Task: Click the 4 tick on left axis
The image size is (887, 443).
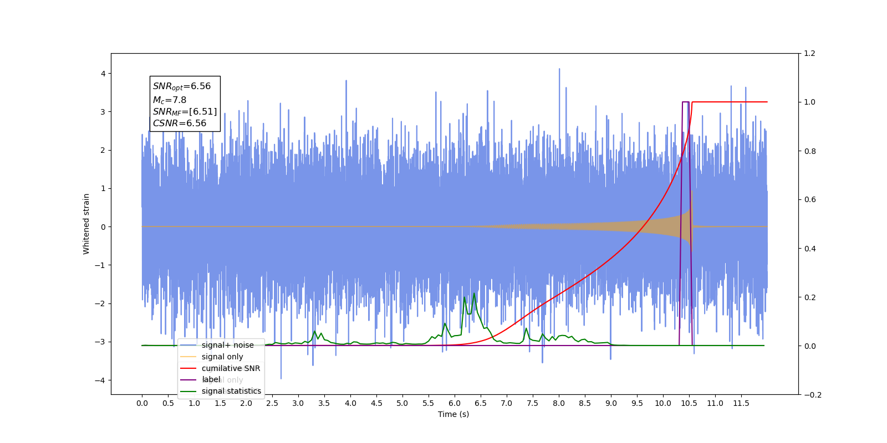Action: tap(103, 74)
